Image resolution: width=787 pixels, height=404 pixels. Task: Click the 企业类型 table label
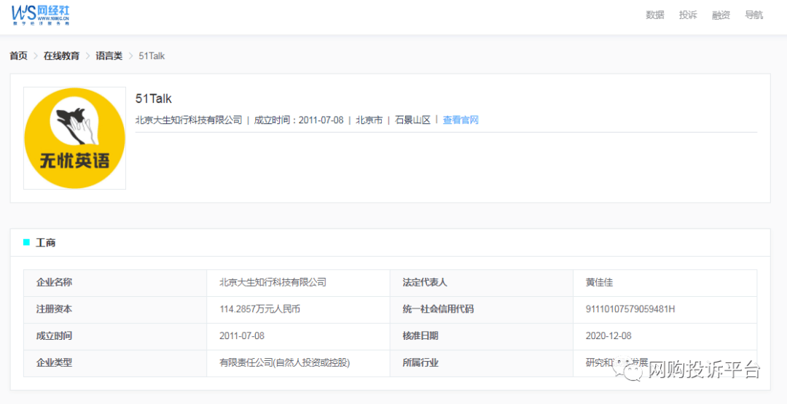(54, 362)
